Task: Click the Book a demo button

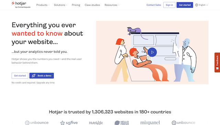Action: click(42, 76)
